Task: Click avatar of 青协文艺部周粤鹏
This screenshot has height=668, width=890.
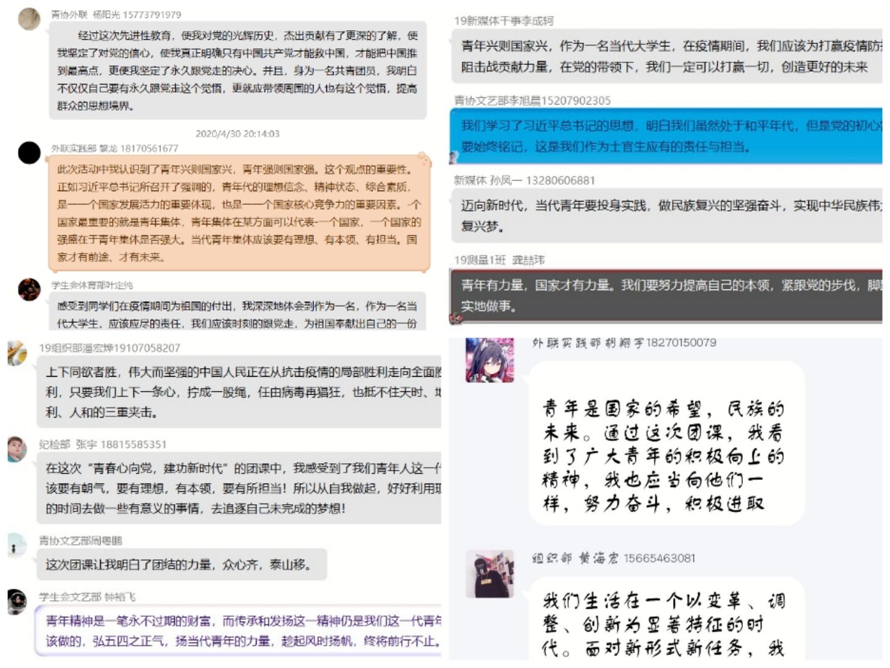Action: pos(17,546)
